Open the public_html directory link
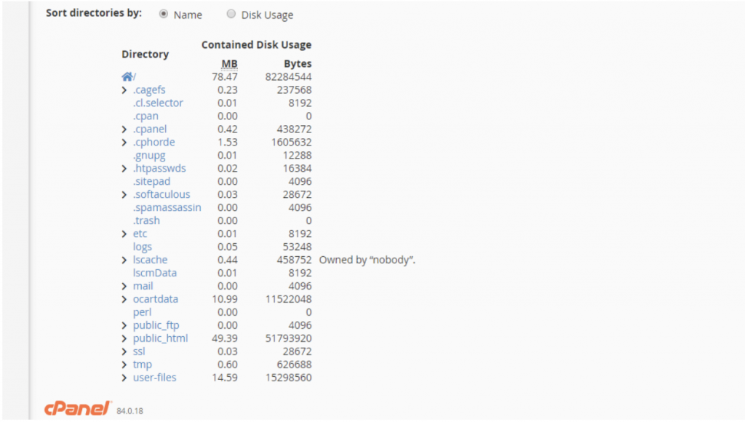Viewport: 745px width, 422px height. pos(161,338)
